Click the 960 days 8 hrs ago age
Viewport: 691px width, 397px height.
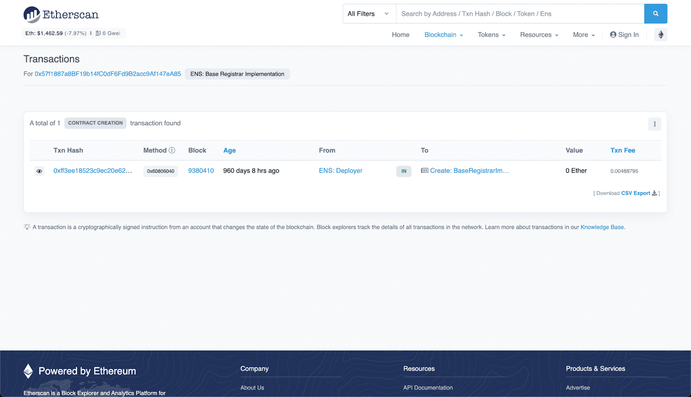[251, 171]
